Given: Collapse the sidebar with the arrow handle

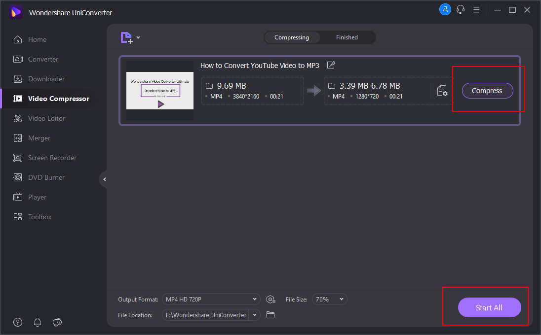Looking at the screenshot, I should [x=104, y=179].
